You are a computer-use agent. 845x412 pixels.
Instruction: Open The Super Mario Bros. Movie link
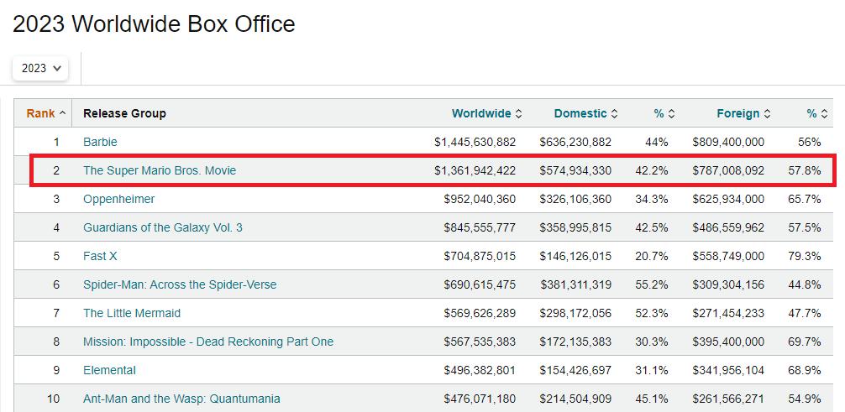click(160, 170)
